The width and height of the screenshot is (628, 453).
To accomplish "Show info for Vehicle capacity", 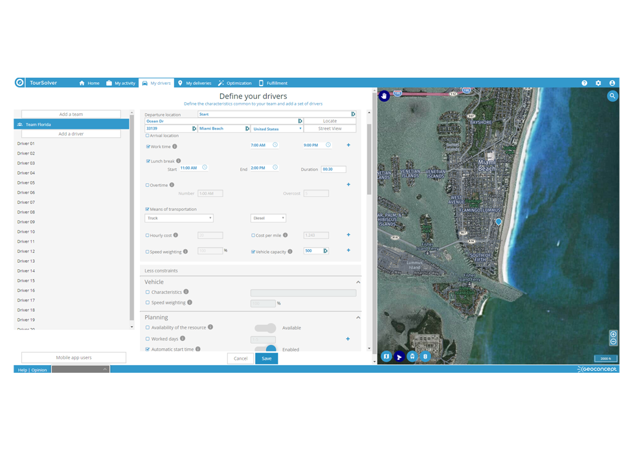I will [x=290, y=251].
